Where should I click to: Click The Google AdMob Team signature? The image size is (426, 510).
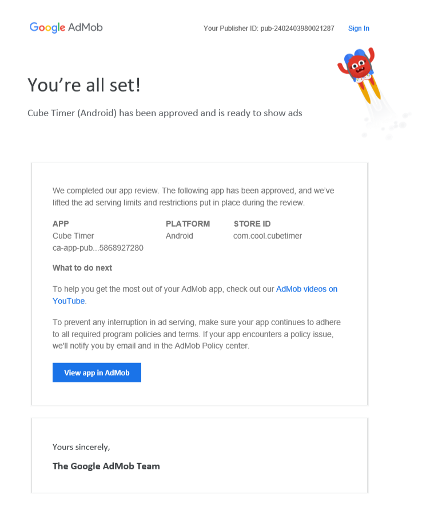pyautogui.click(x=106, y=466)
